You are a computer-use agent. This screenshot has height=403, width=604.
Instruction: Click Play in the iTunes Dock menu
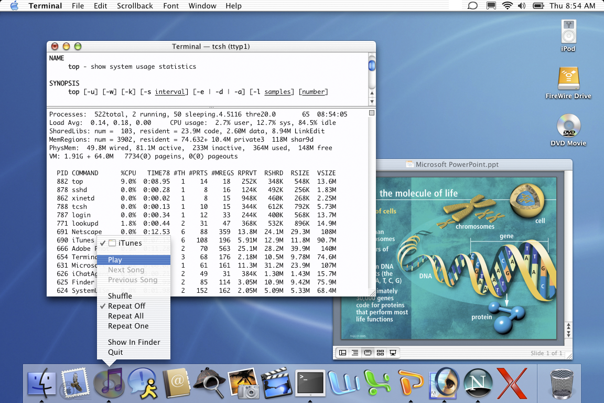(114, 260)
